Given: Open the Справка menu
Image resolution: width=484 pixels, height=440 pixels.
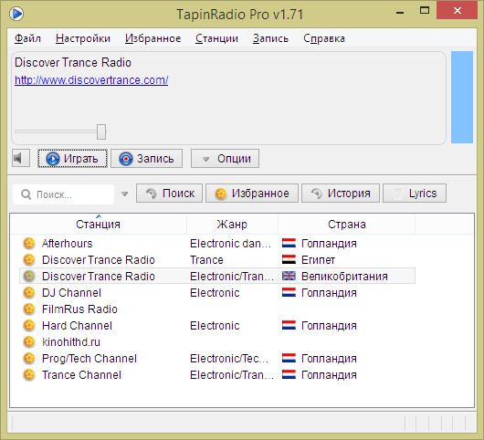Looking at the screenshot, I should point(324,38).
